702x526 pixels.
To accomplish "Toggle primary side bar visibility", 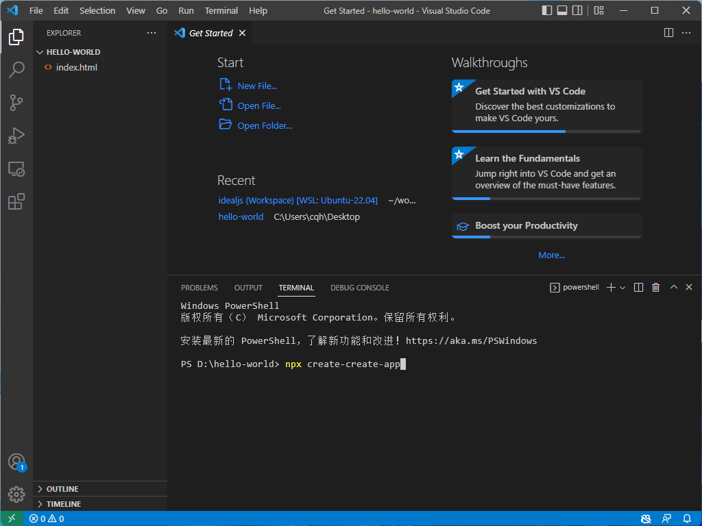I will click(x=546, y=10).
